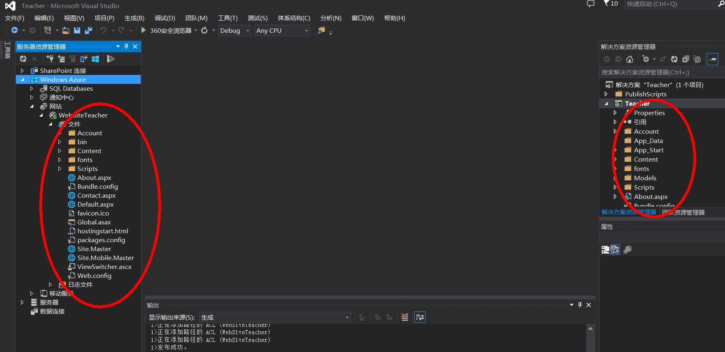Click the last tree-view icon in the Server Explorer toolbar
725x352 pixels.
111,59
